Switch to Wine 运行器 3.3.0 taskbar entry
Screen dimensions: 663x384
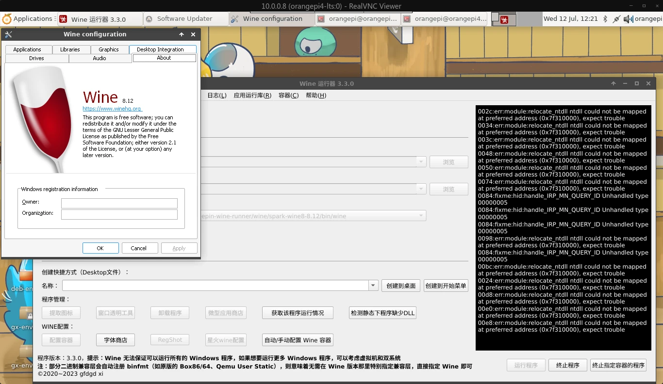(100, 19)
